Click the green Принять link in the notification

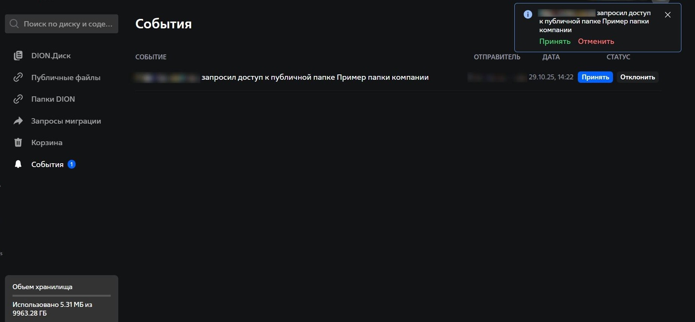pyautogui.click(x=555, y=42)
